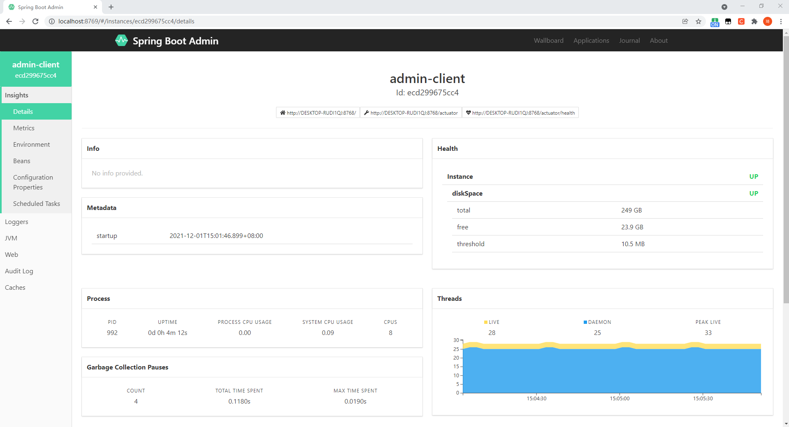
Task: Open the green ON extension icon
Action: 715,22
